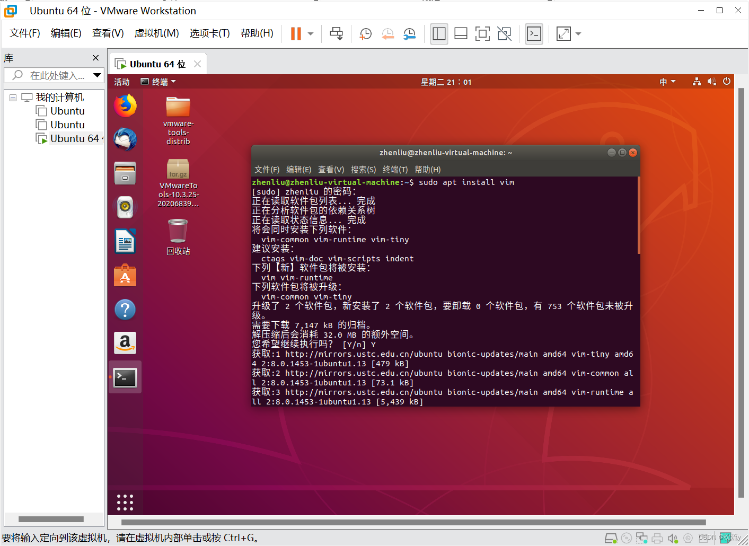Click the VMware pause virtual machine icon
749x546 pixels.
pyautogui.click(x=296, y=34)
